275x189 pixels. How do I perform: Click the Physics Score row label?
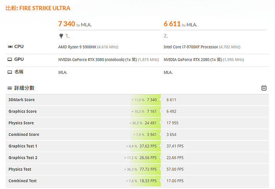(x=21, y=123)
